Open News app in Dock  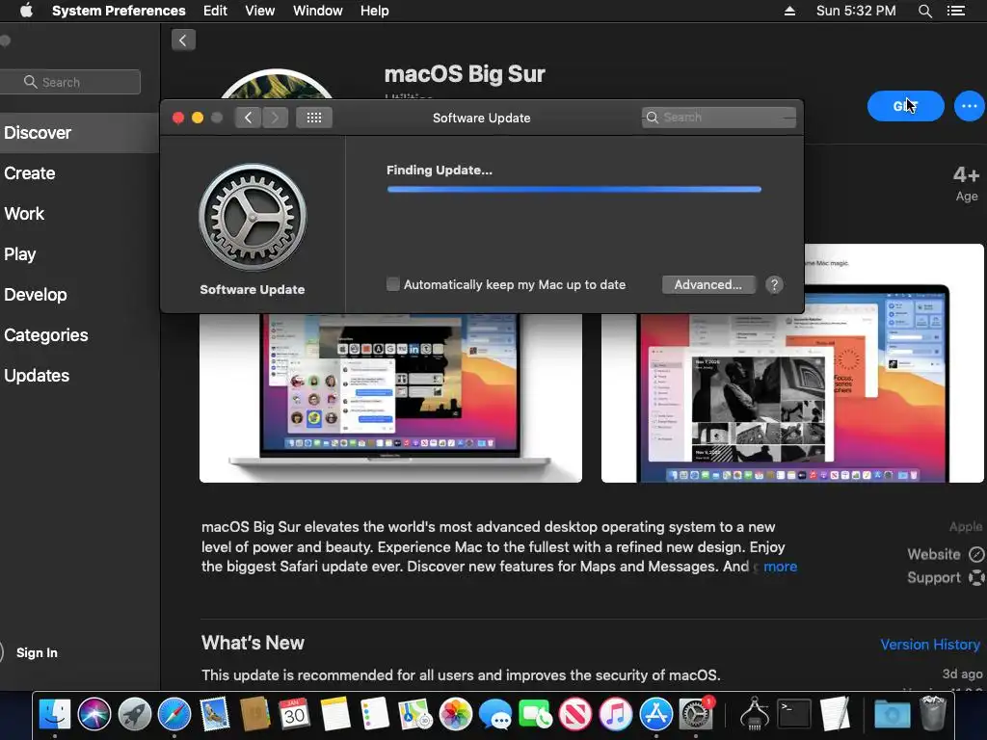(x=575, y=714)
